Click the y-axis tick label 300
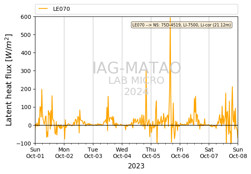 click(x=26, y=71)
